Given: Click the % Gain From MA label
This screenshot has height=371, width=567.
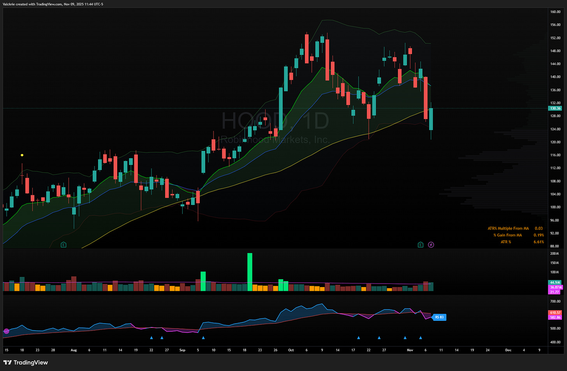Looking at the screenshot, I should coord(507,235).
